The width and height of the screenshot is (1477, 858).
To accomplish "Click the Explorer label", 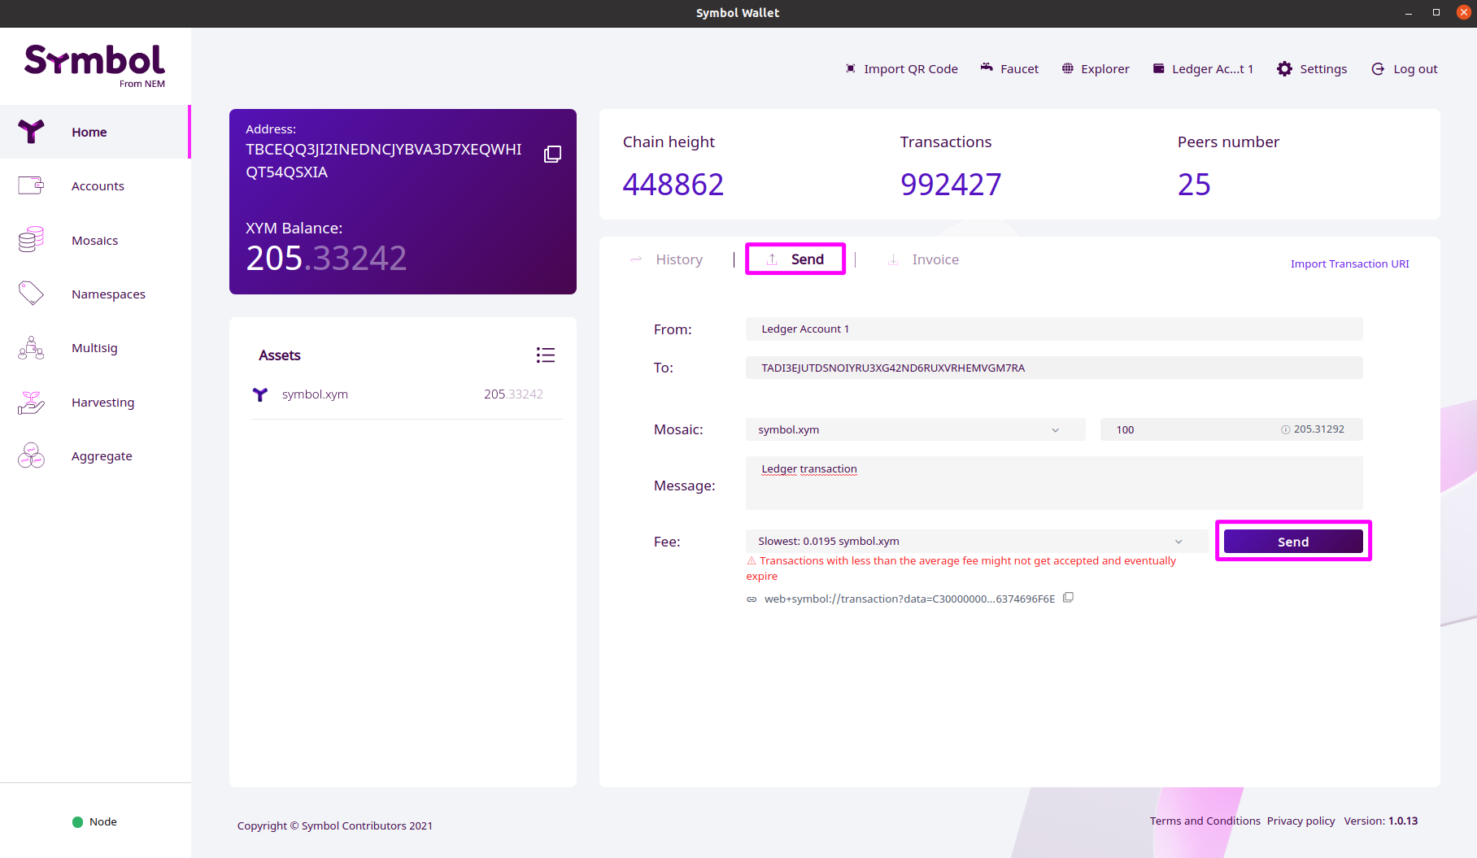I will click(1104, 69).
